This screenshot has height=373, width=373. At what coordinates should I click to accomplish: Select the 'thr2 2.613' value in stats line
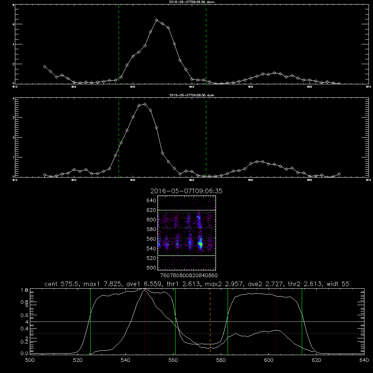[305, 284]
